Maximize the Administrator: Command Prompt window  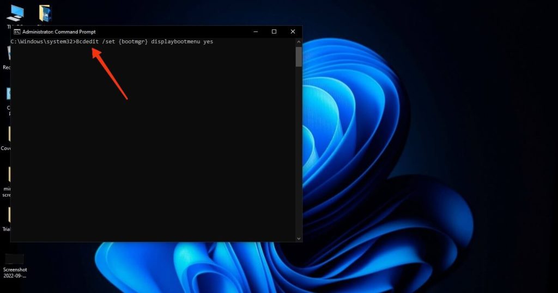pos(274,32)
